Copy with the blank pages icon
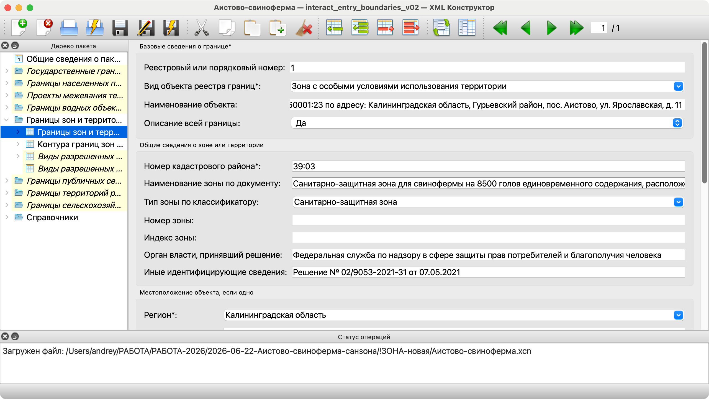709x399 pixels. point(227,28)
